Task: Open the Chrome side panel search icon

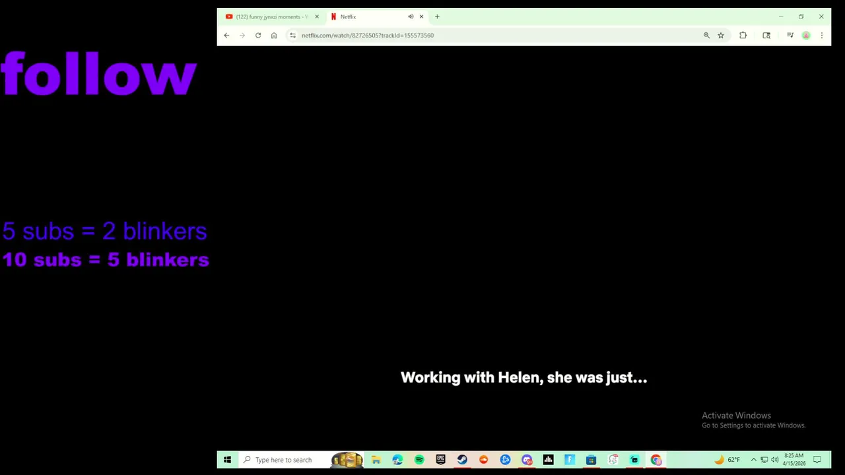Action: (766, 36)
